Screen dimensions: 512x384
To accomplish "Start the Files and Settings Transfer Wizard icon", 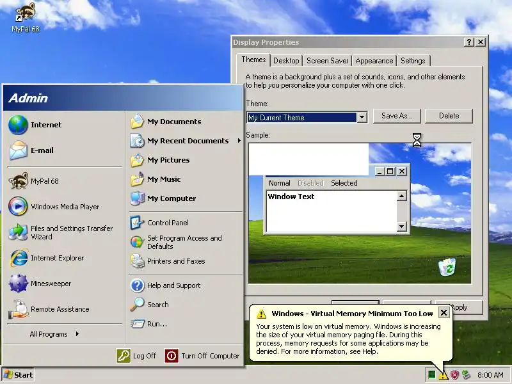I will 18,232.
